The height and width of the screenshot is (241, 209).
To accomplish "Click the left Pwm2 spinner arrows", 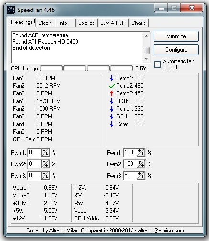I will pos(45,164).
